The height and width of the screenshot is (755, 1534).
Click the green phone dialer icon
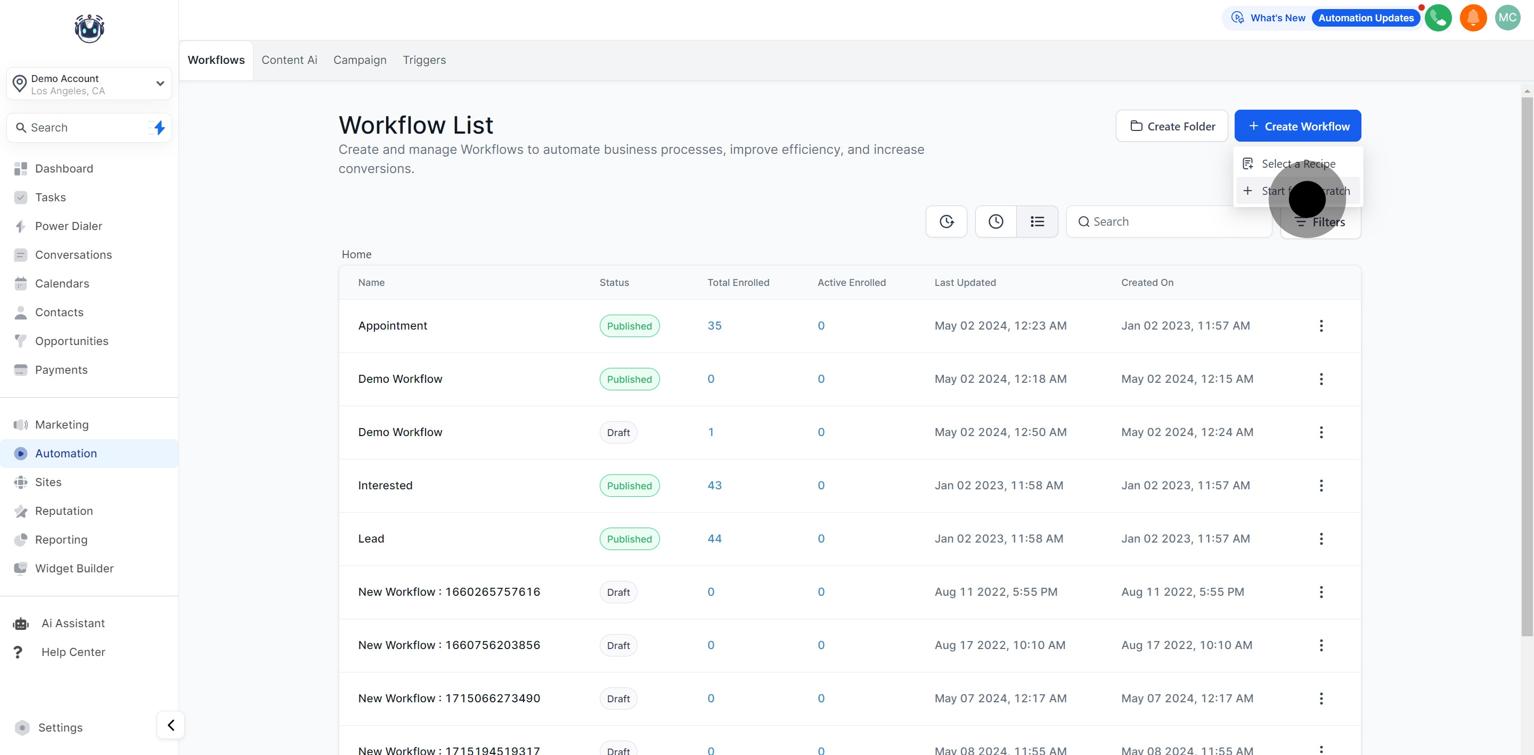tap(1438, 18)
